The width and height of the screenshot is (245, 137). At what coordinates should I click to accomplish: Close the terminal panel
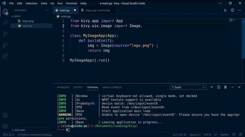[x=239, y=87]
